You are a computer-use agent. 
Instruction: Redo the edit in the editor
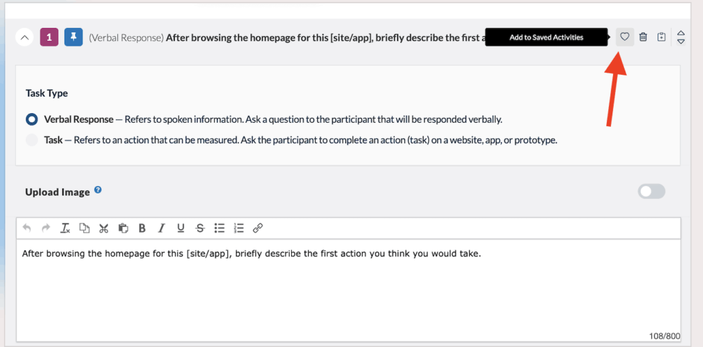pyautogui.click(x=45, y=228)
